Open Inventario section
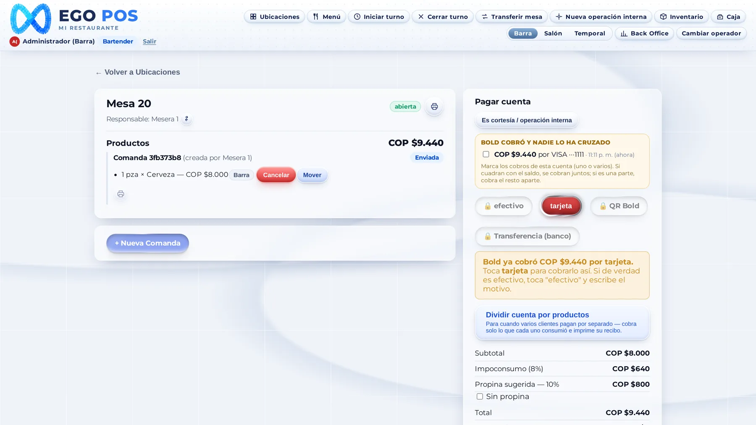 681,17
